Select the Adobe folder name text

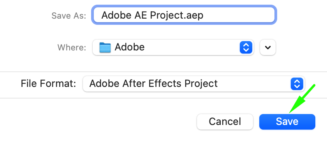point(130,47)
